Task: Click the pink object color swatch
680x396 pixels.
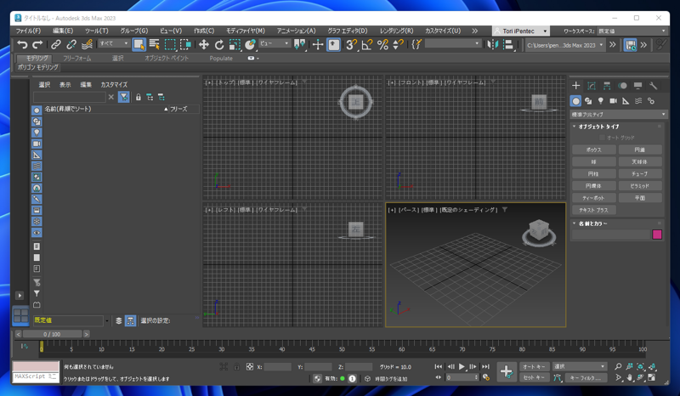Action: click(x=656, y=235)
